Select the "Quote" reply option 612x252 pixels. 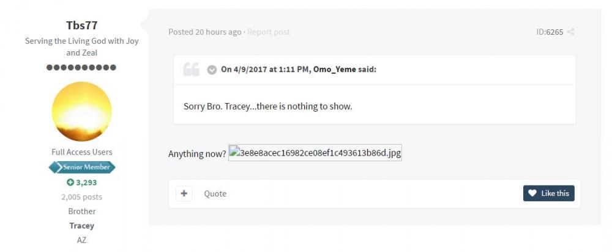(x=215, y=193)
